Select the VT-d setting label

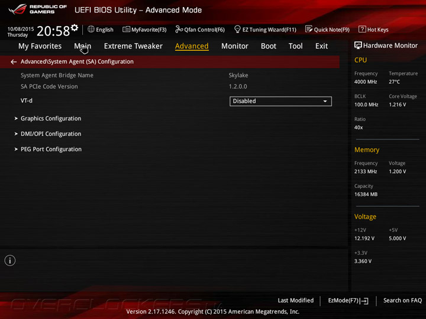[27, 100]
